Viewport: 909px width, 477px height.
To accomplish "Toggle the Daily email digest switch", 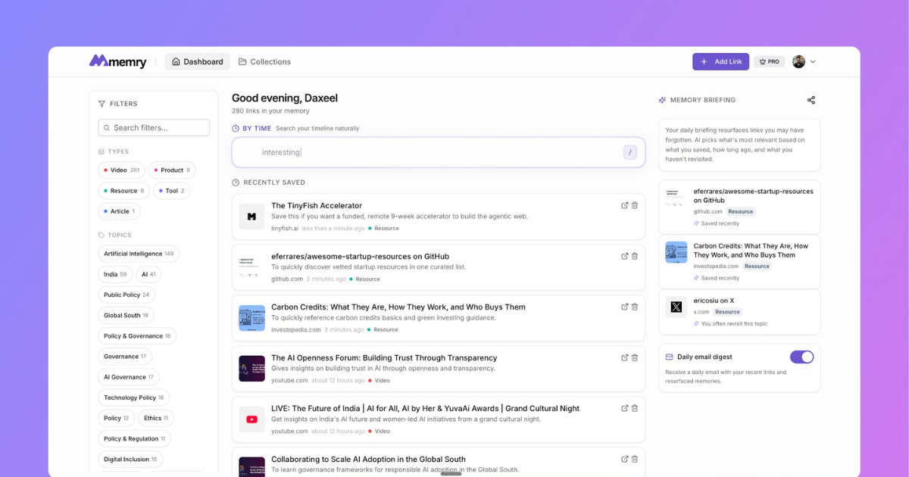I will 801,357.
